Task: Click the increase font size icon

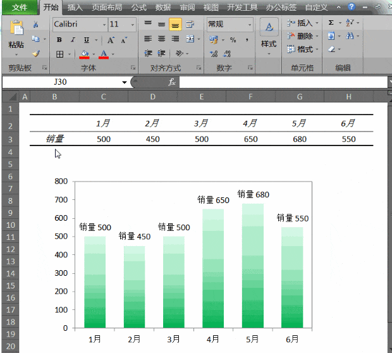Action: click(110, 39)
